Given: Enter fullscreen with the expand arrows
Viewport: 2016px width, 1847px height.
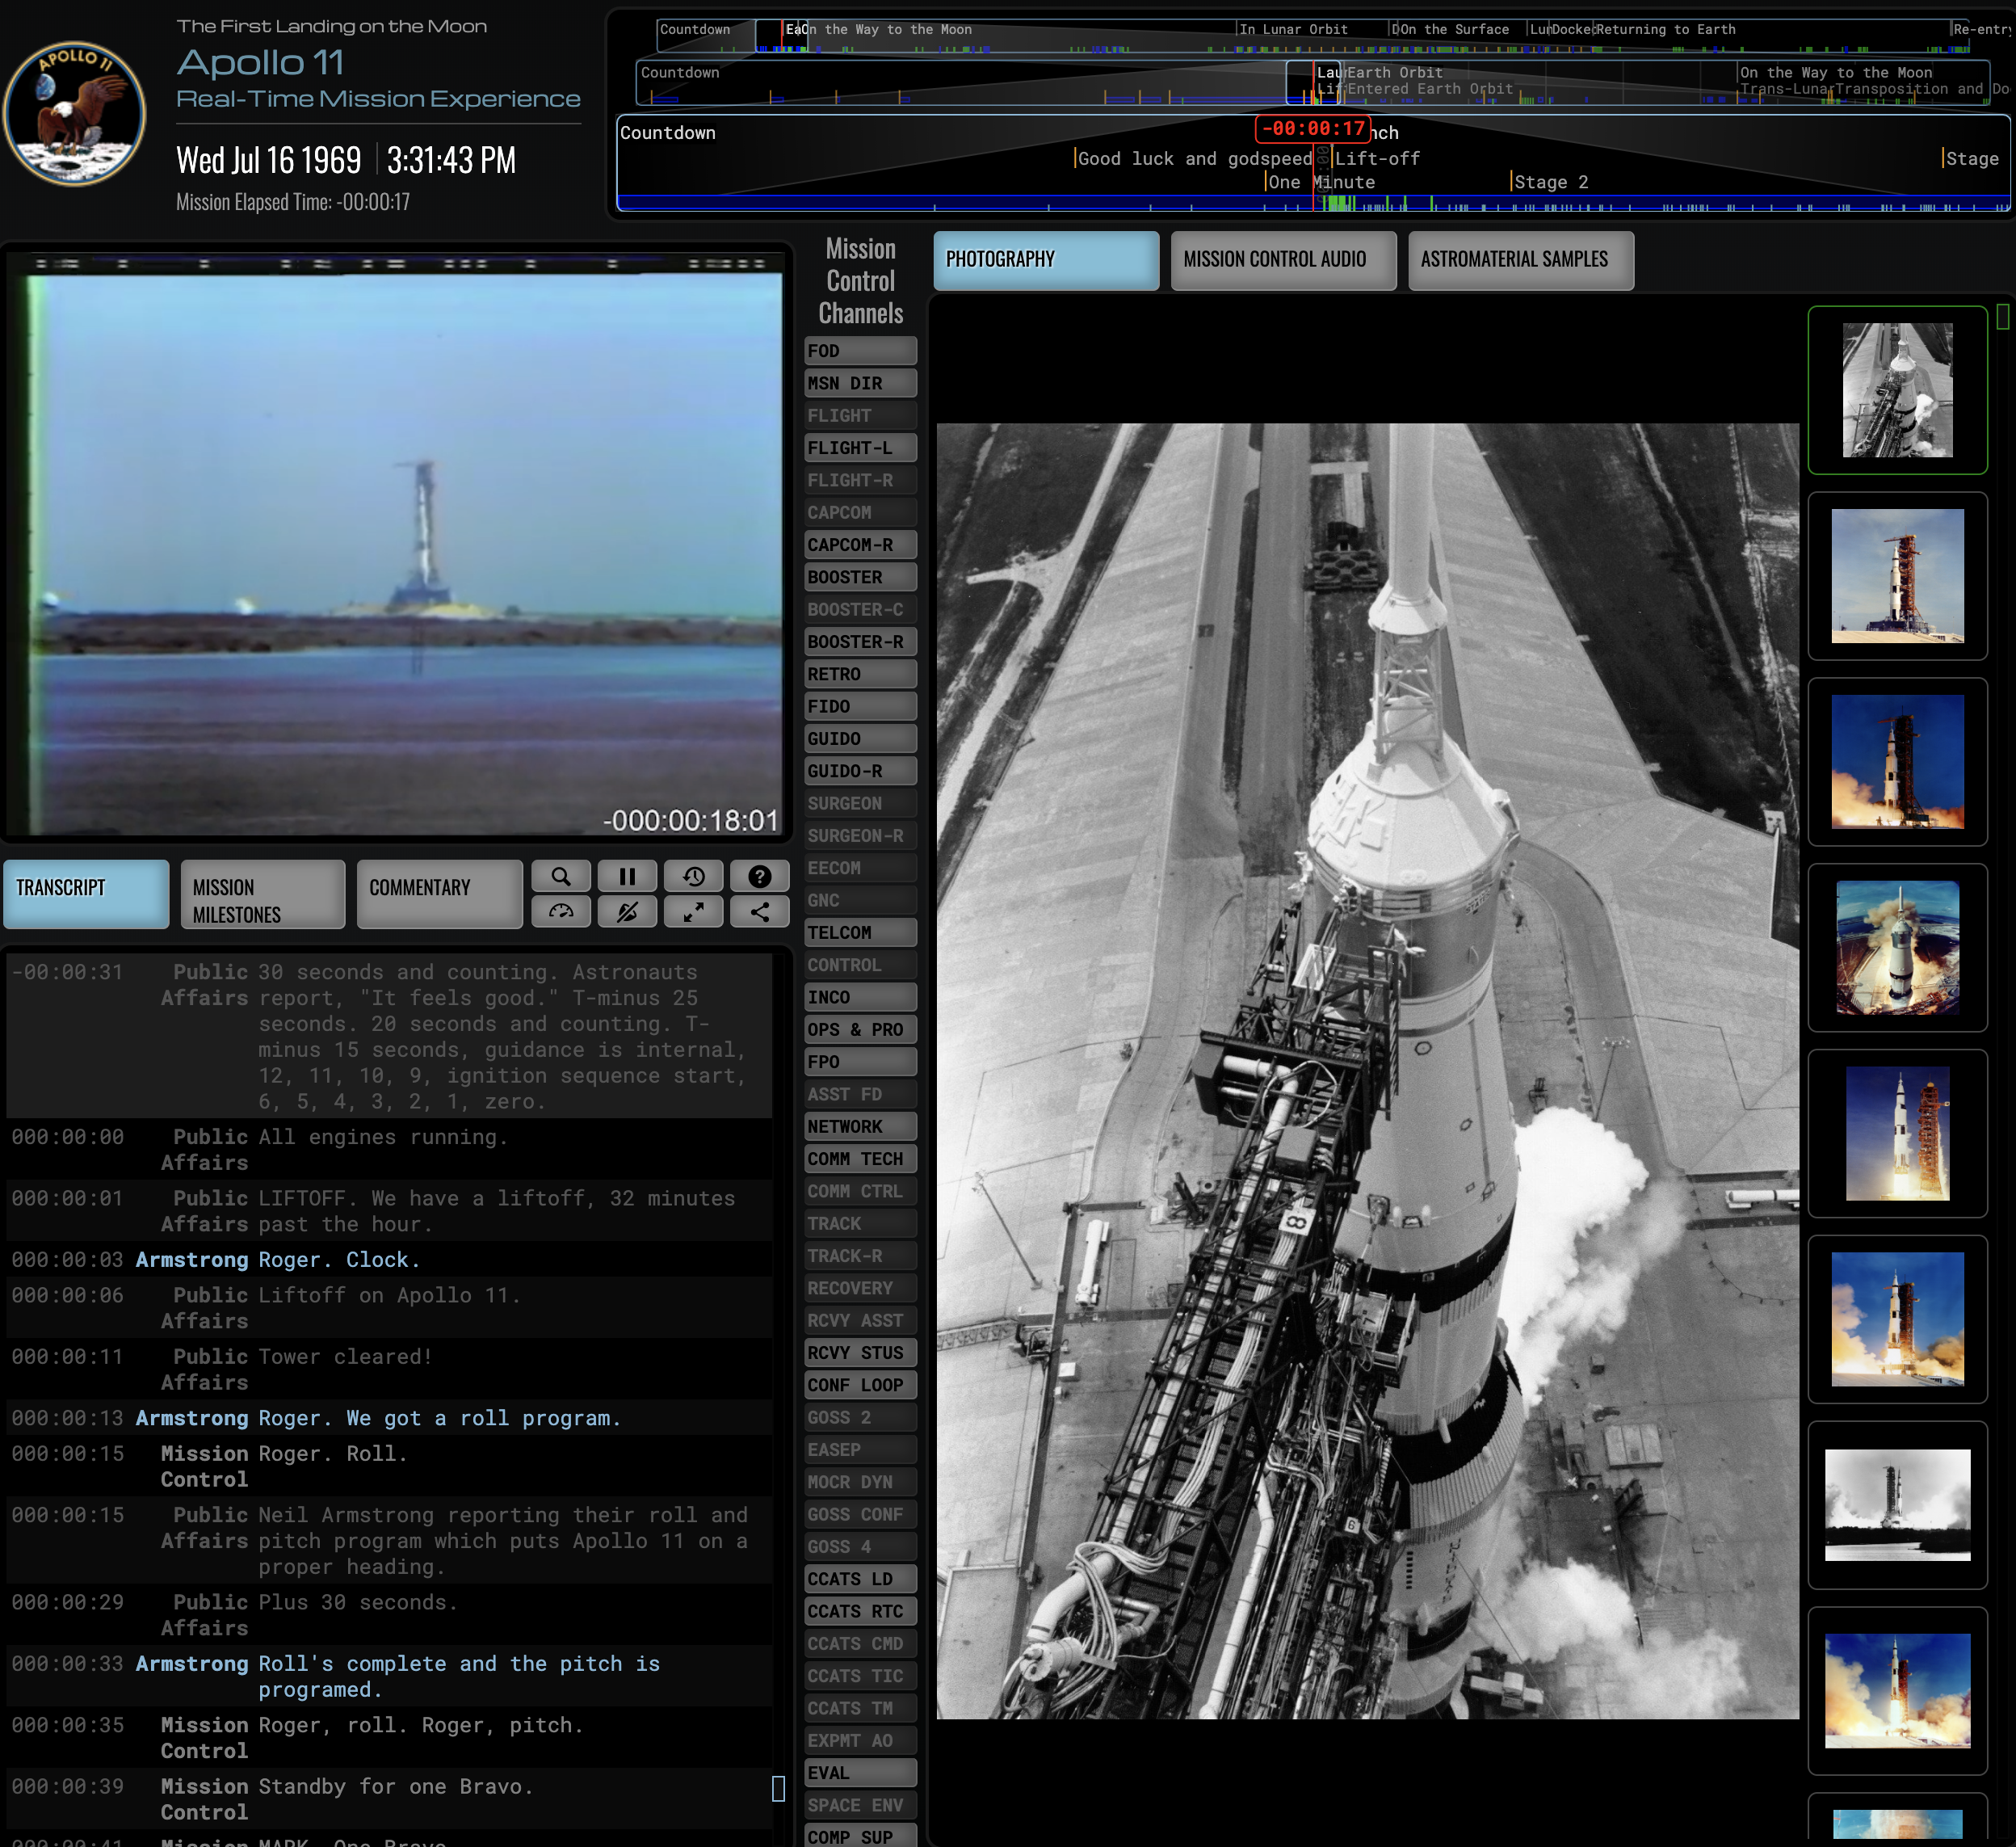Looking at the screenshot, I should 693,911.
